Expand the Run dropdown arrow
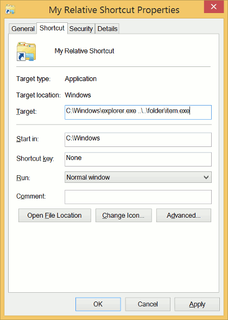Screen dimensions: 228x320 [206, 177]
